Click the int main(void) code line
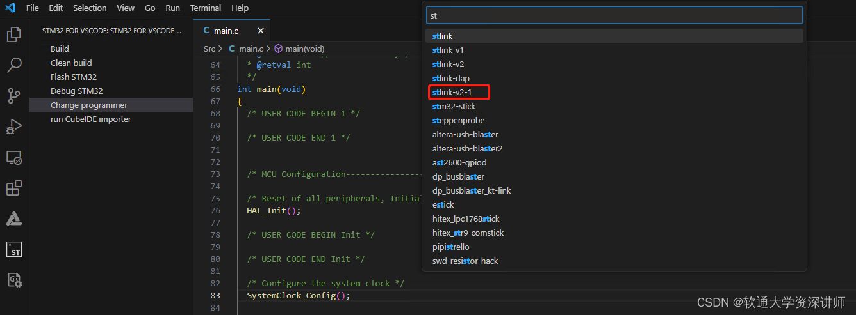 [272, 89]
